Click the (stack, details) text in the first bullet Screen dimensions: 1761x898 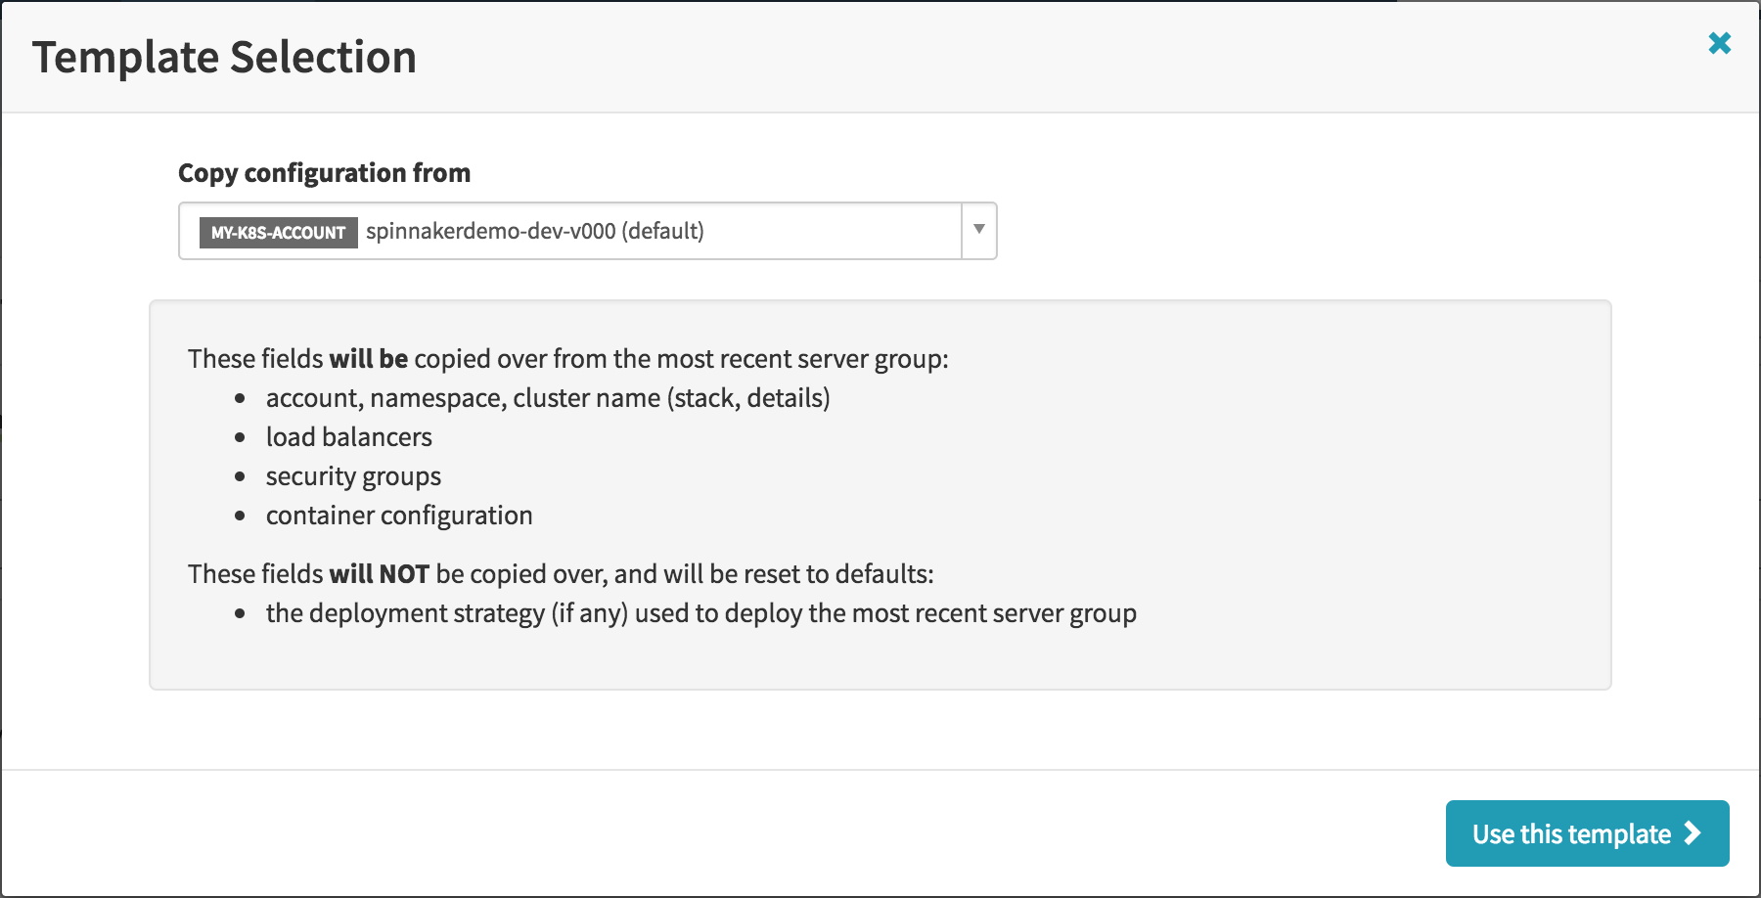(x=748, y=398)
